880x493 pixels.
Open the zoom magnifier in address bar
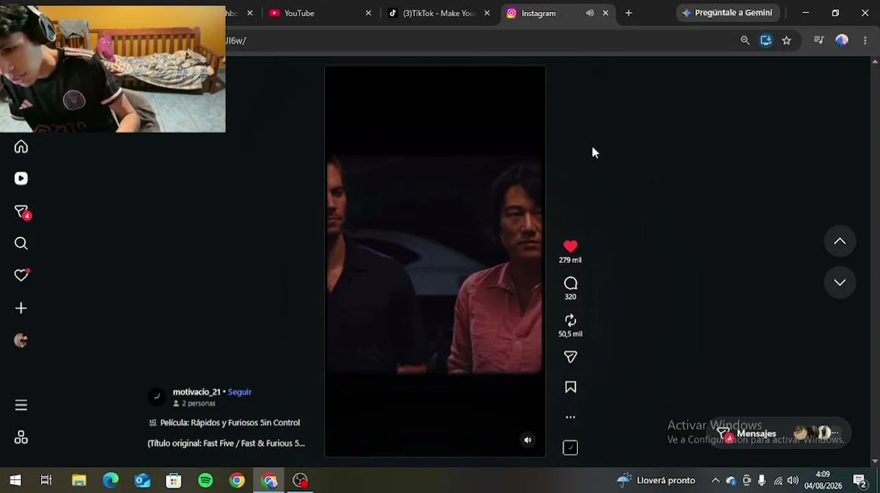[745, 40]
